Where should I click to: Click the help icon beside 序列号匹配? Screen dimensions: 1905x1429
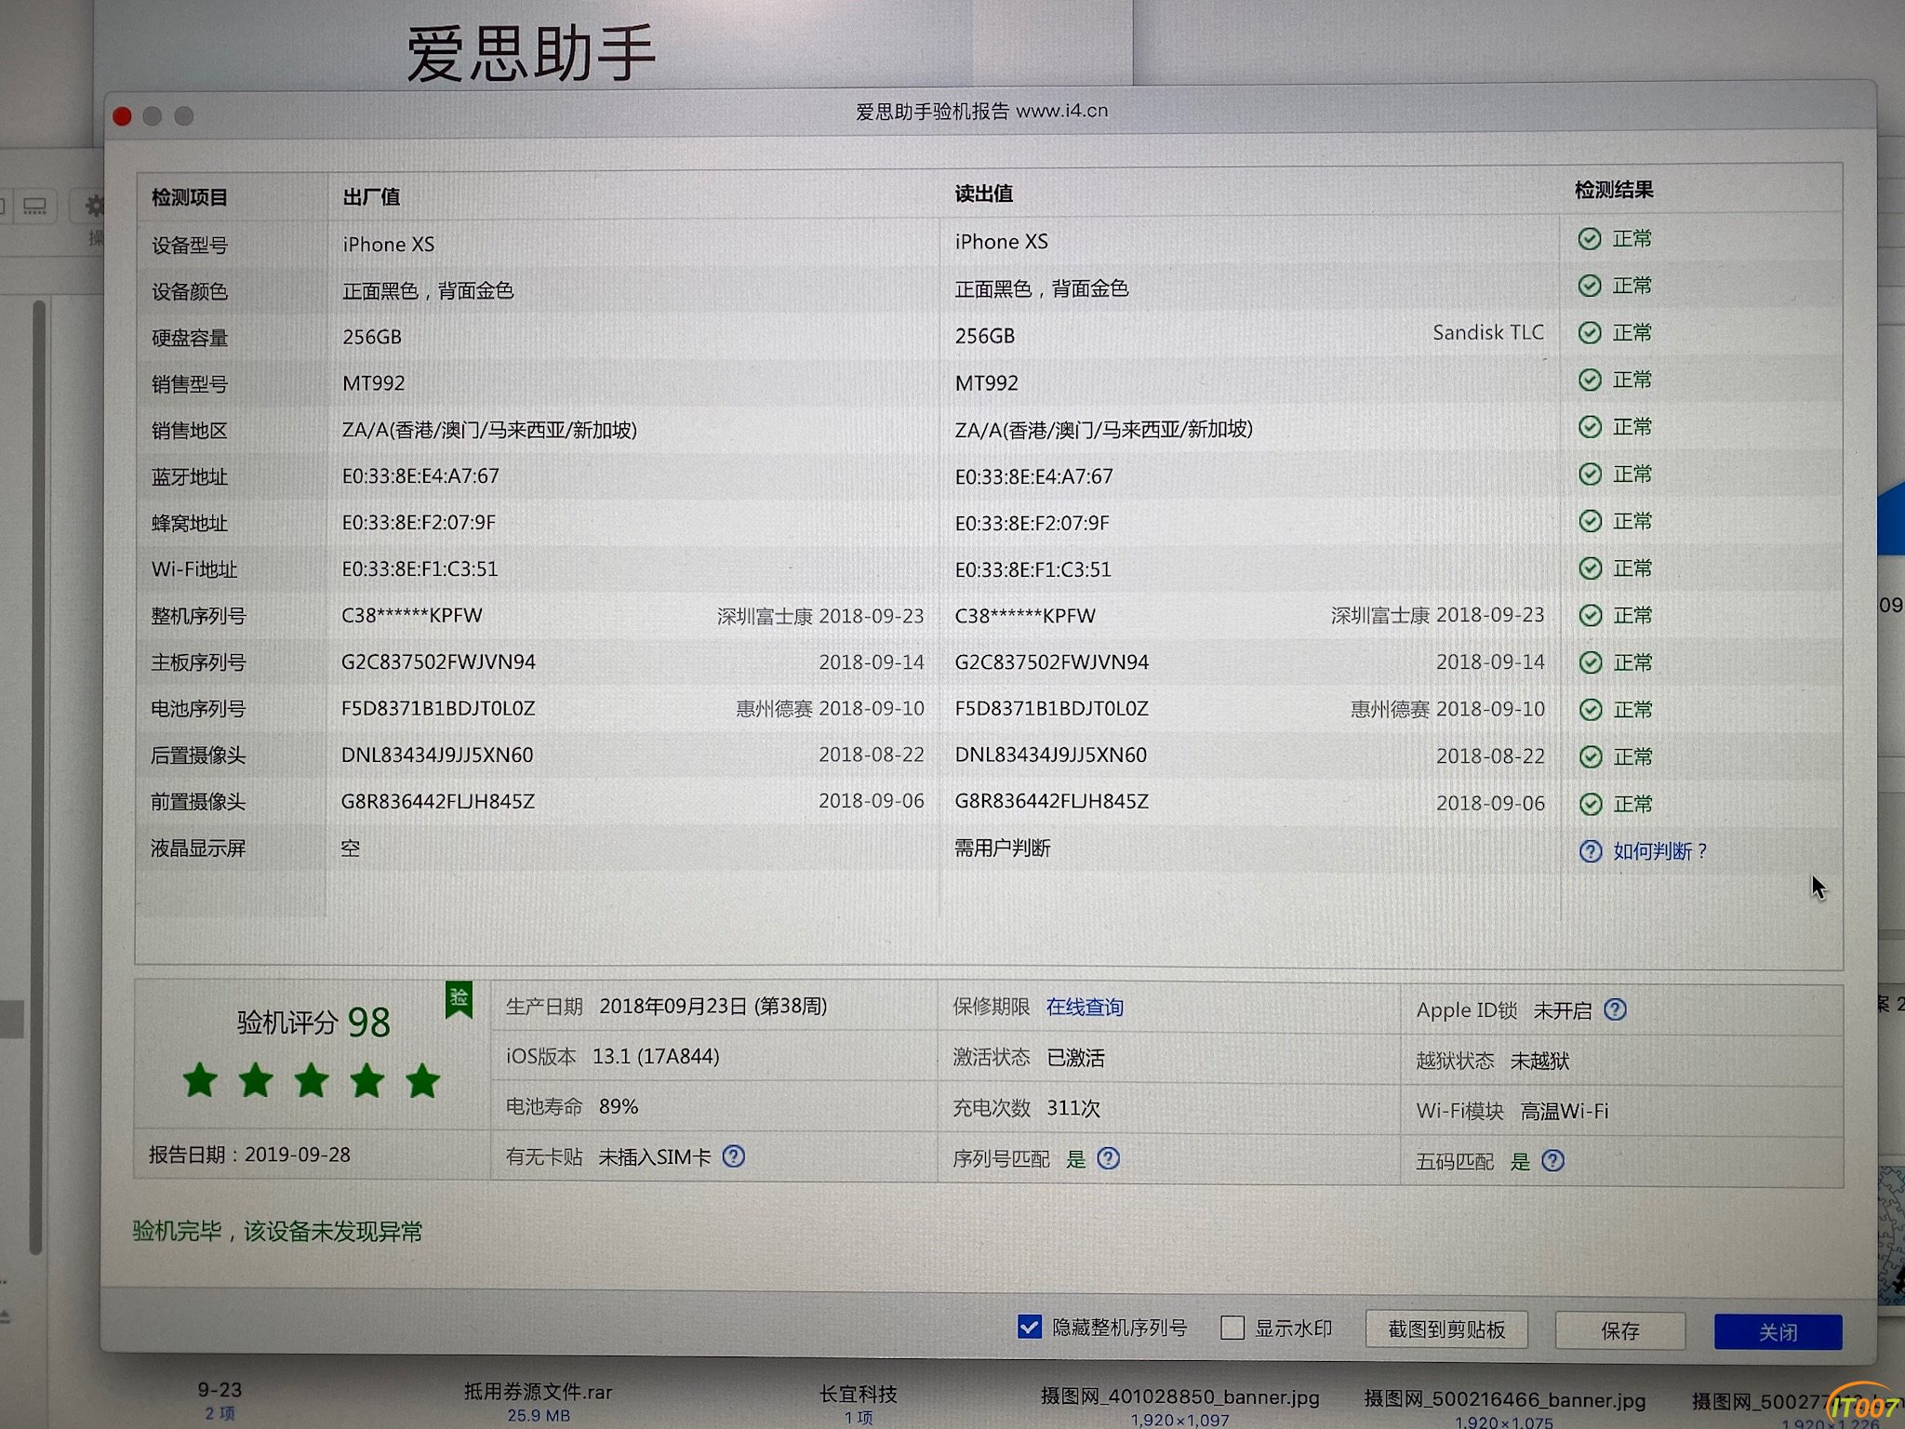click(1108, 1158)
